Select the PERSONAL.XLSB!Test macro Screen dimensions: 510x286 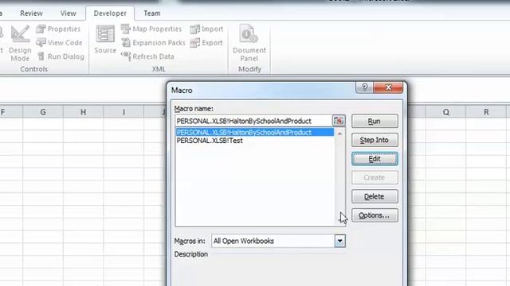tap(255, 141)
